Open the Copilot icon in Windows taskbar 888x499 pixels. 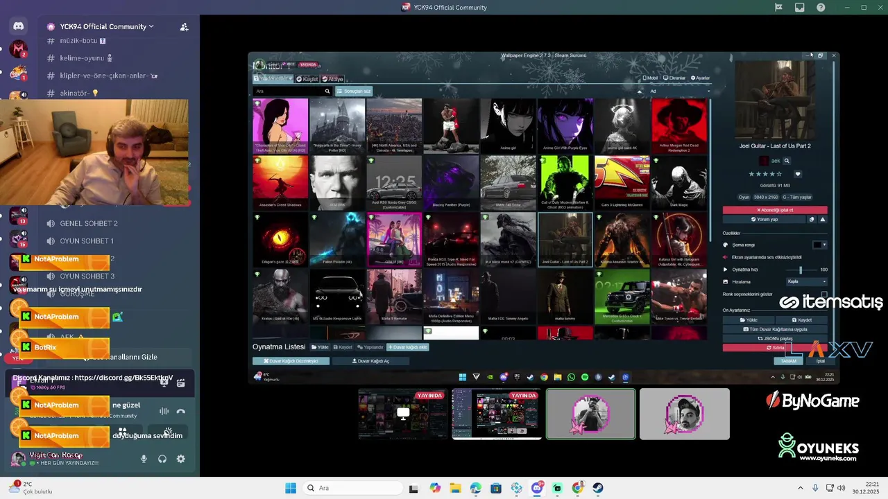pos(435,488)
